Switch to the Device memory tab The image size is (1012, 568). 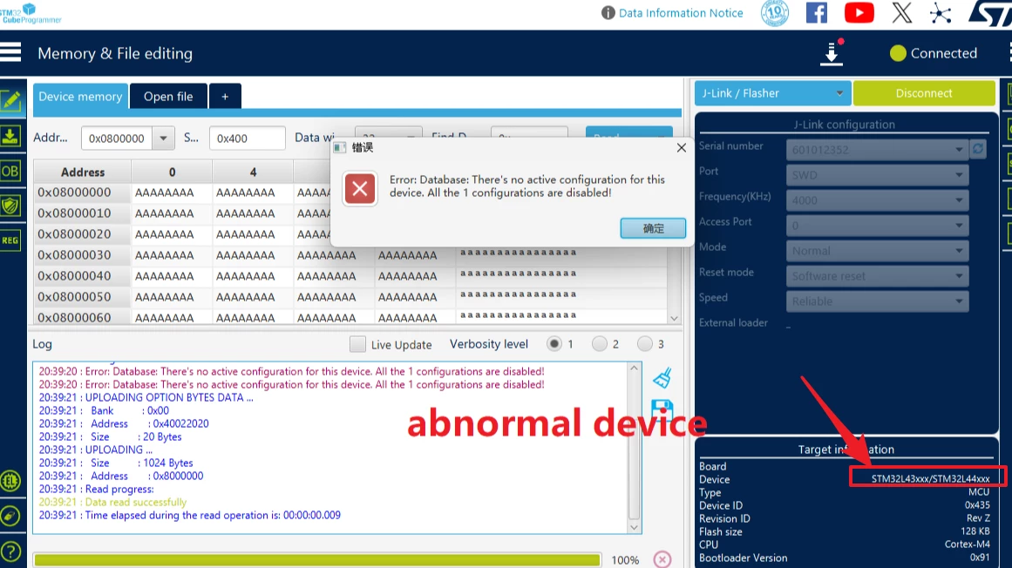coord(80,96)
